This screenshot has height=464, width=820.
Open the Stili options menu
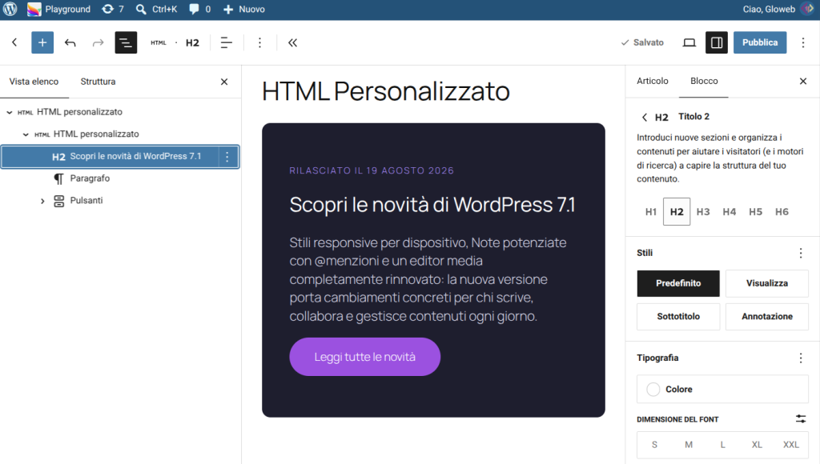click(801, 253)
